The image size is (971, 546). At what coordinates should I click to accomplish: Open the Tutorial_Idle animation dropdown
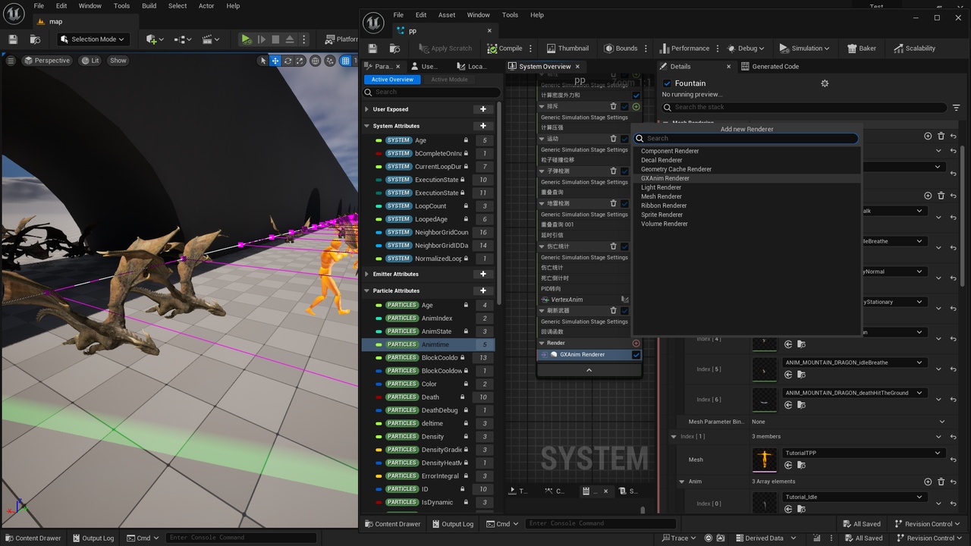tap(853, 497)
